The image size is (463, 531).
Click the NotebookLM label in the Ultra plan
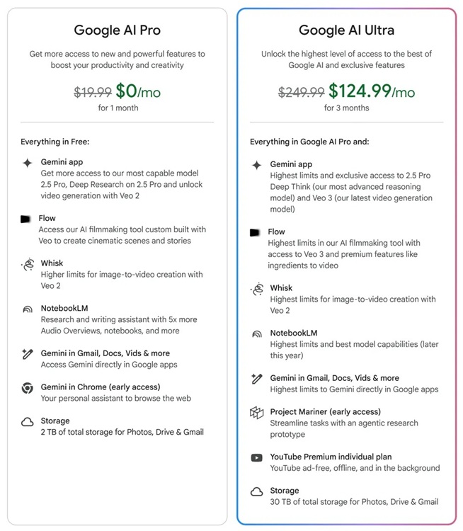click(x=293, y=333)
